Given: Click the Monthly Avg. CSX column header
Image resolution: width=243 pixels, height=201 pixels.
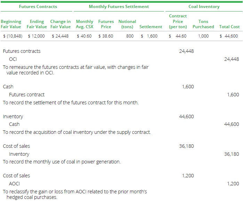Looking at the screenshot, I should pyautogui.click(x=84, y=24).
